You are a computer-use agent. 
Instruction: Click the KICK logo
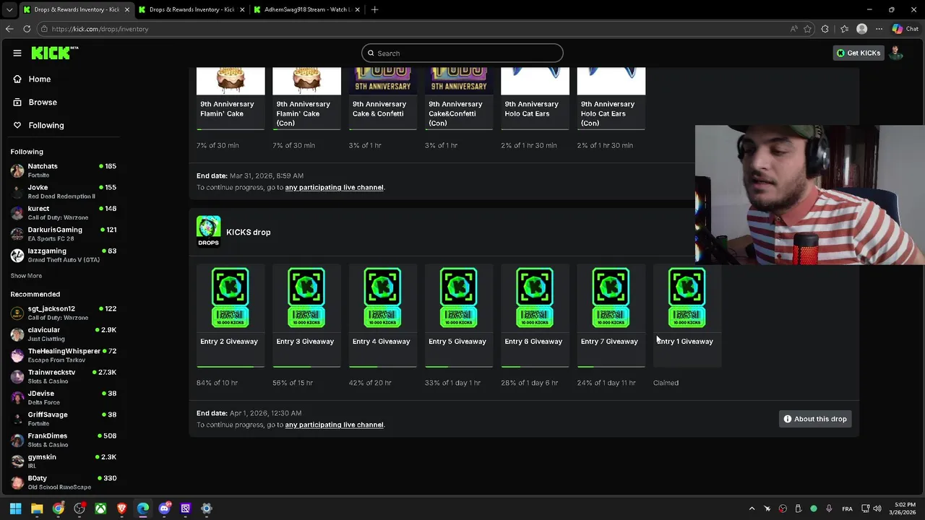click(55, 53)
